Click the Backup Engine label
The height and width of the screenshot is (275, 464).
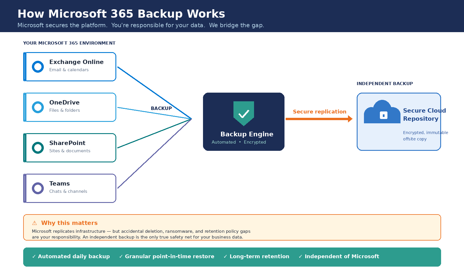(x=247, y=134)
